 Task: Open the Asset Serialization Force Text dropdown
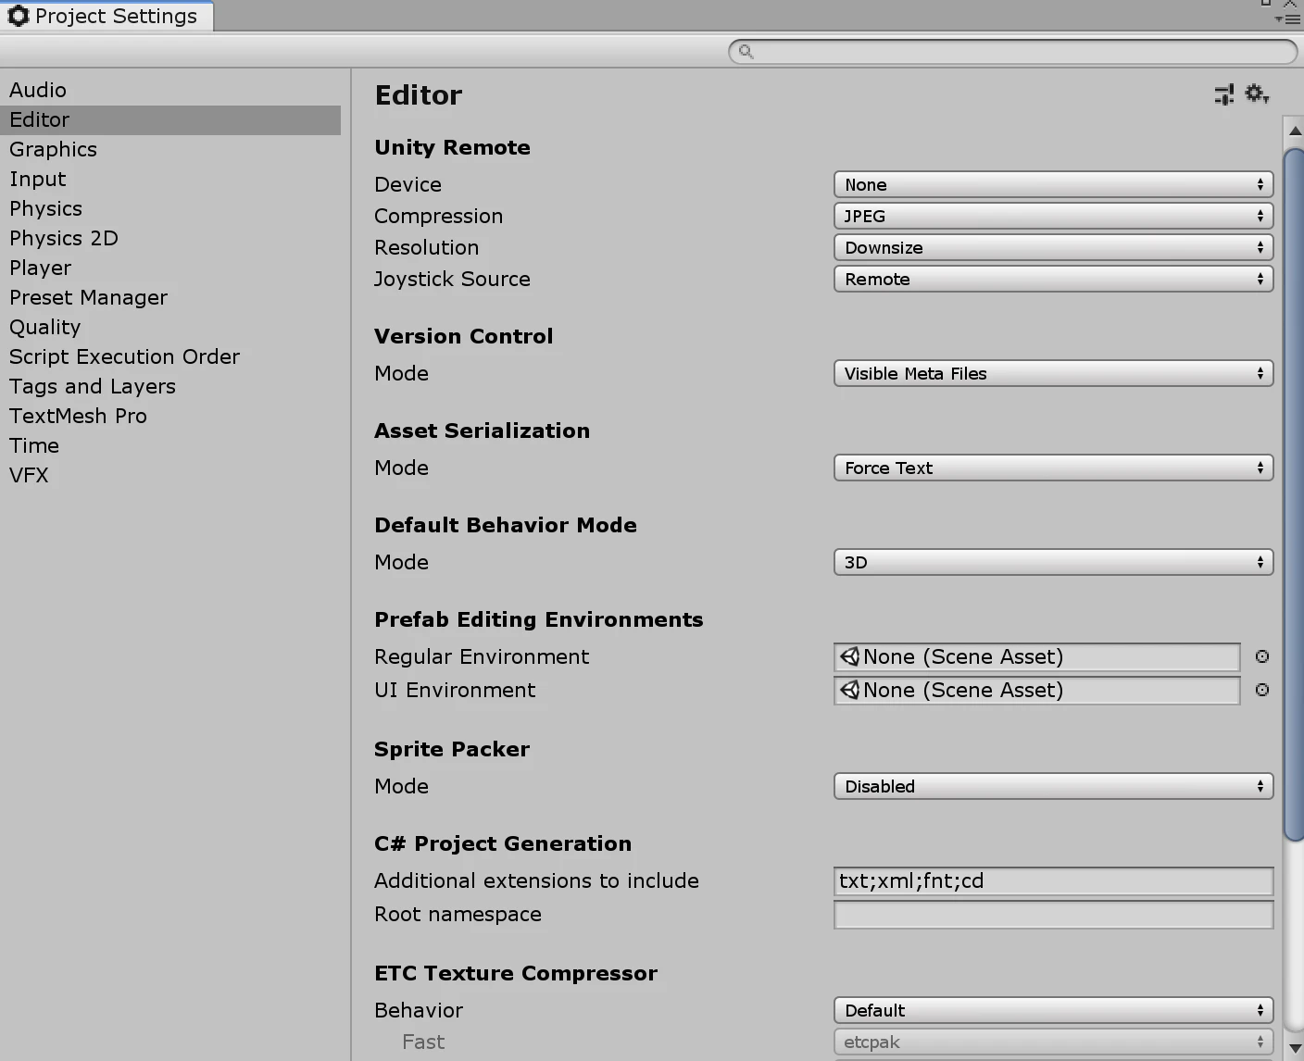click(1053, 468)
